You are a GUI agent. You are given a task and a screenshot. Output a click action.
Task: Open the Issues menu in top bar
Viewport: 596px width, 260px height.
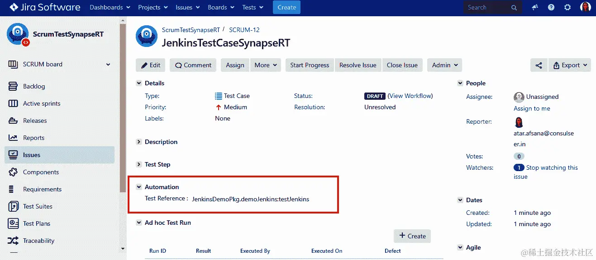click(x=187, y=7)
